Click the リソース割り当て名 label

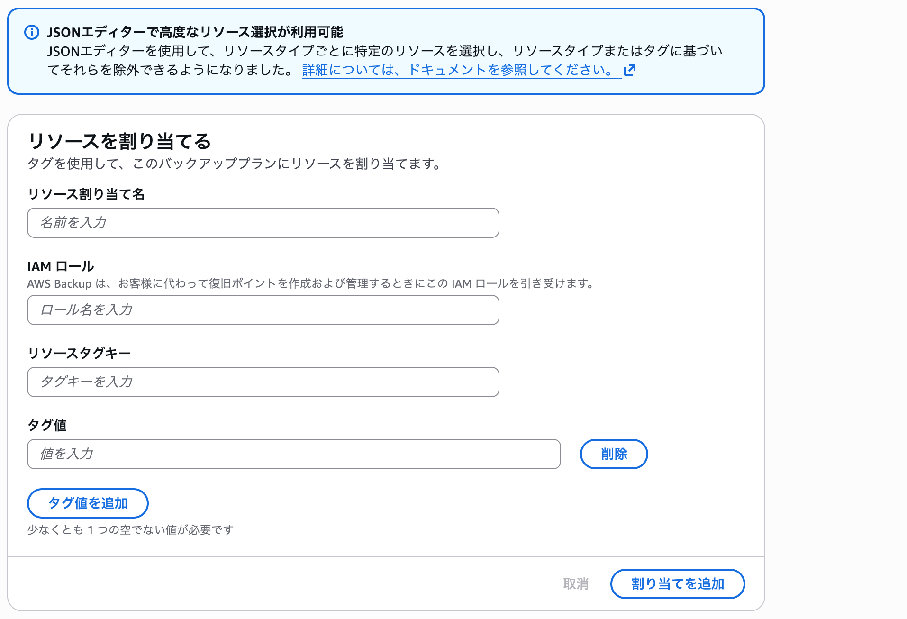coord(87,194)
